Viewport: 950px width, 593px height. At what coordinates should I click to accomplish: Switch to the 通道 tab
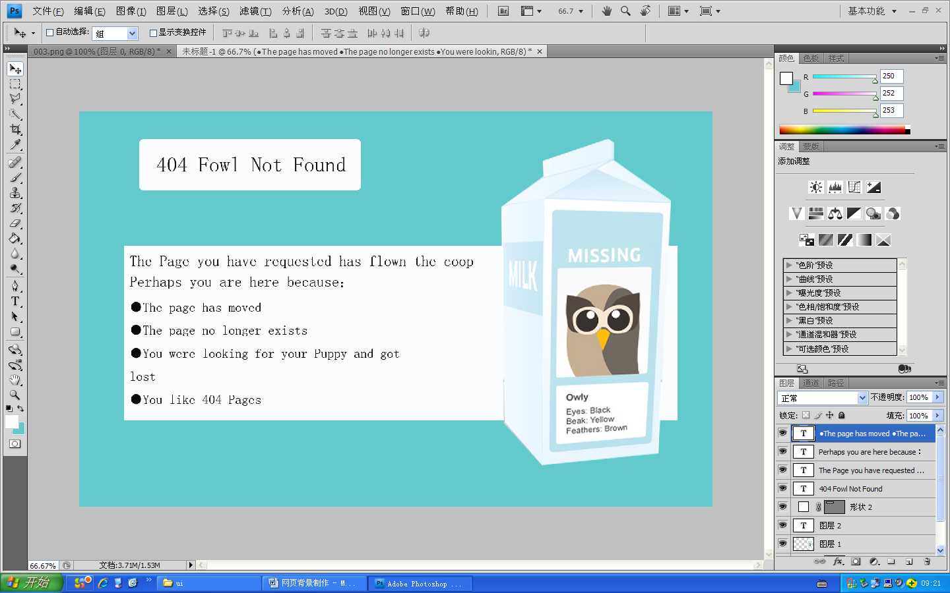point(811,383)
